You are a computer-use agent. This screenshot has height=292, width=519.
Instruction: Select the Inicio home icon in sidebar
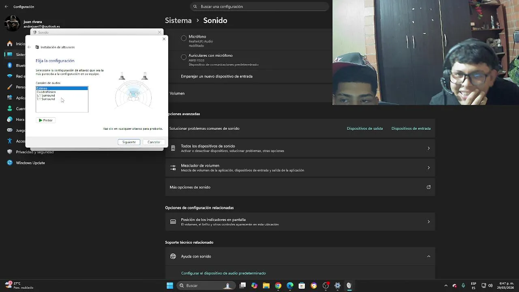[10, 44]
